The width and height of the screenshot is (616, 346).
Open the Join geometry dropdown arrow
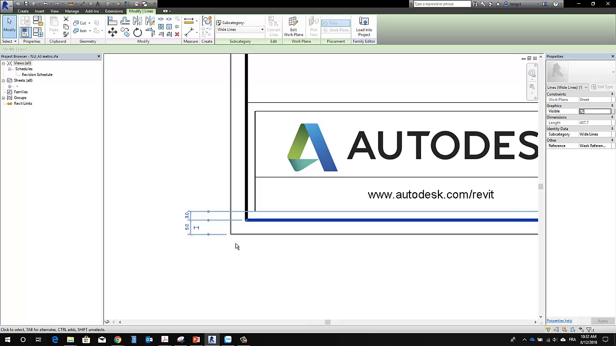click(x=90, y=31)
